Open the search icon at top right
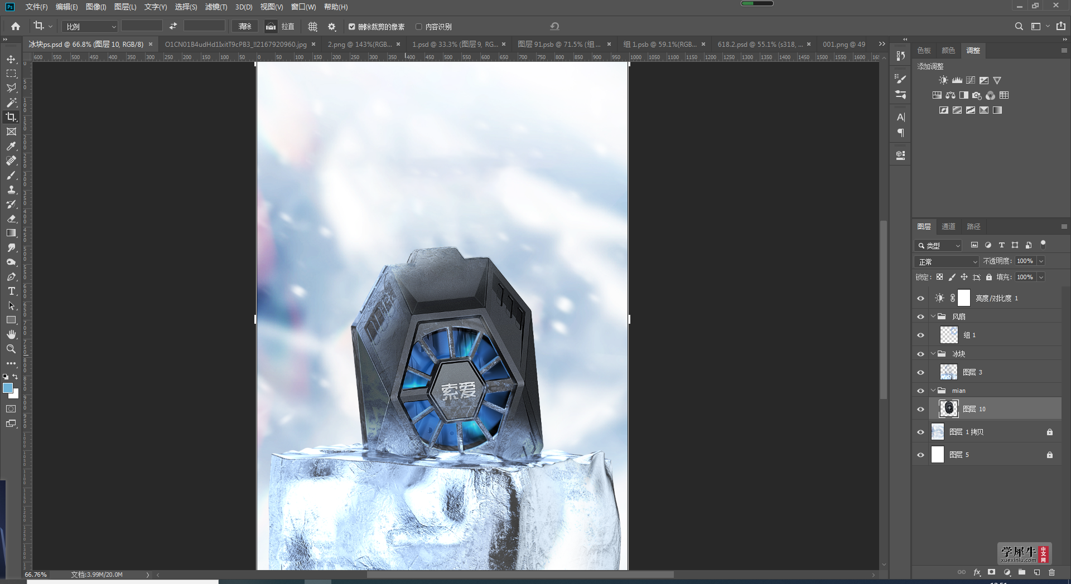The image size is (1071, 584). [1019, 26]
